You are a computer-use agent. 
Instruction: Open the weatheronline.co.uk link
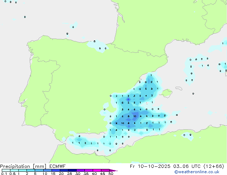pos(197,172)
